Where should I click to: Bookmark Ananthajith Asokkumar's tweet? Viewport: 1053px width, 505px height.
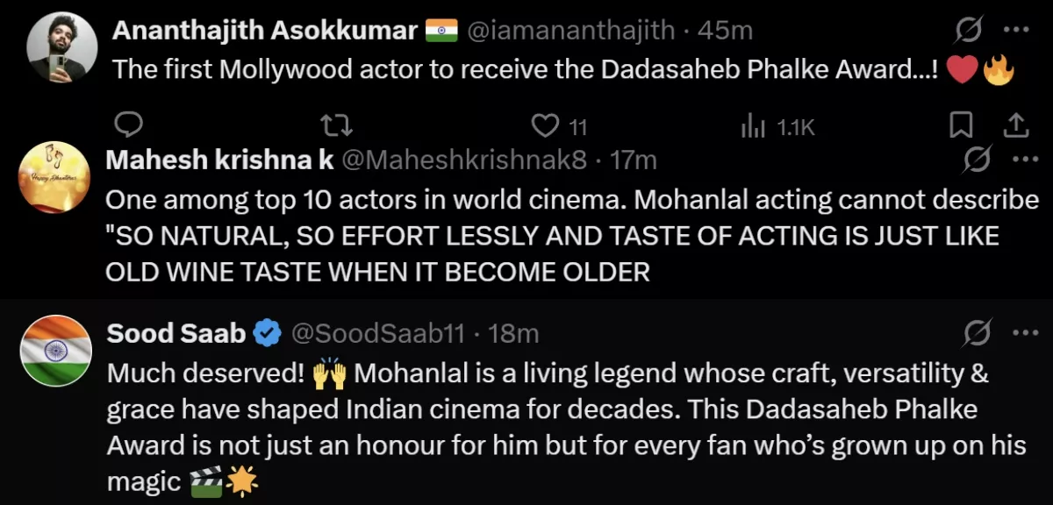click(962, 126)
